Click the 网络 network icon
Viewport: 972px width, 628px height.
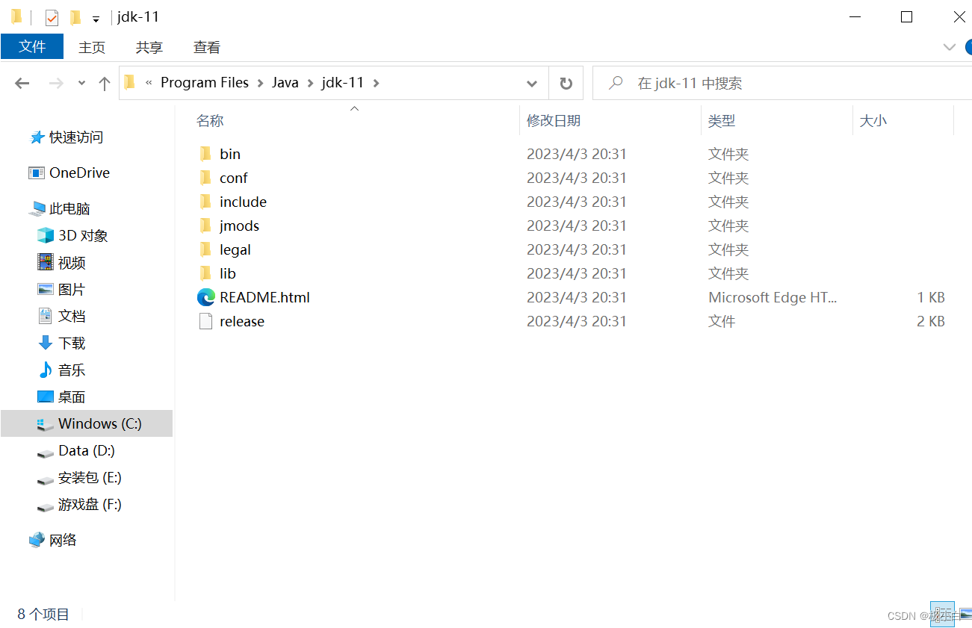click(x=37, y=540)
